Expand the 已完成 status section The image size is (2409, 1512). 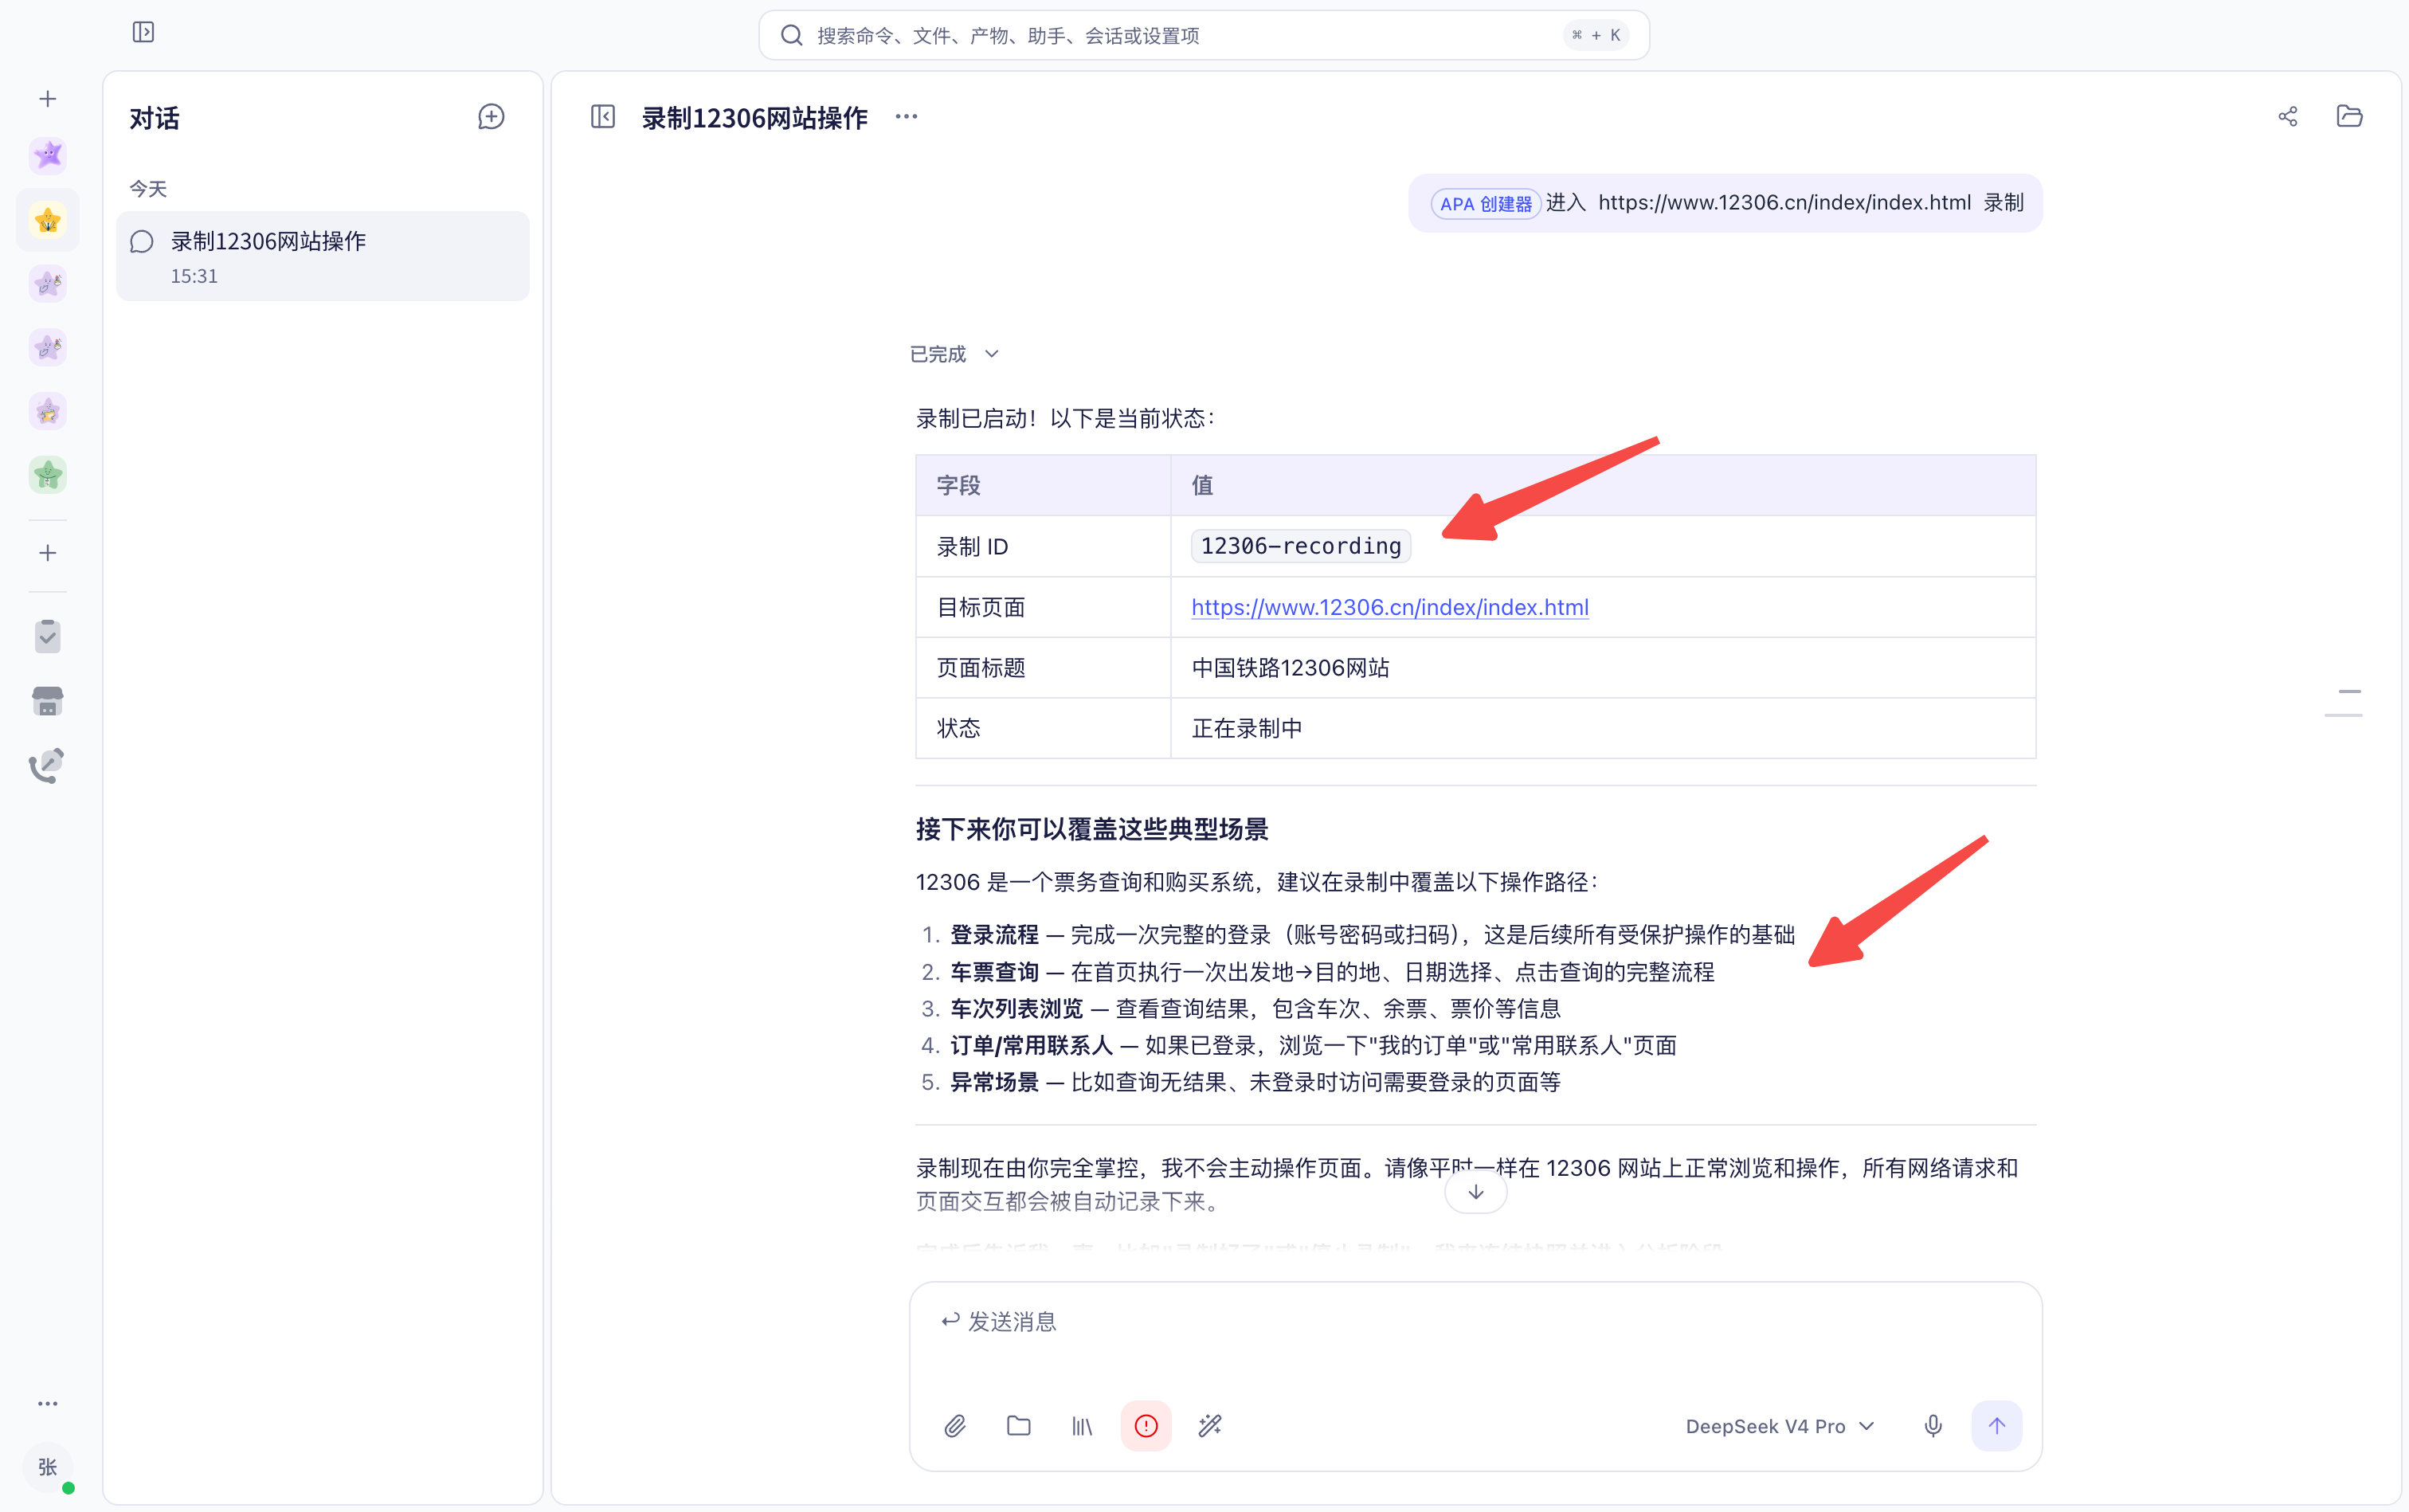coord(954,354)
